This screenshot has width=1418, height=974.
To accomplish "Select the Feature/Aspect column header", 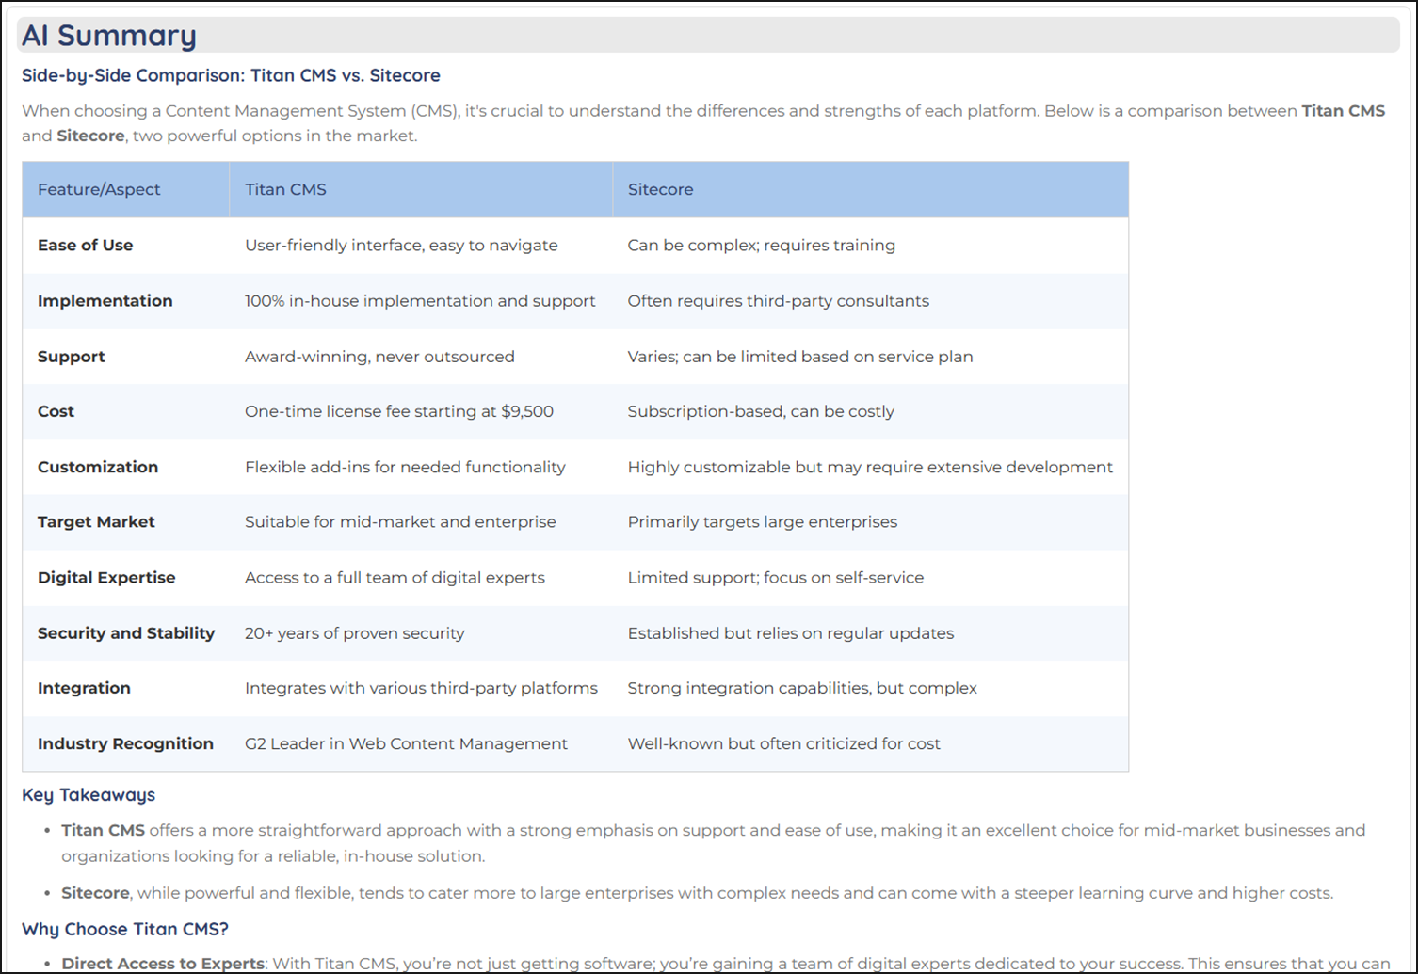I will coord(99,189).
